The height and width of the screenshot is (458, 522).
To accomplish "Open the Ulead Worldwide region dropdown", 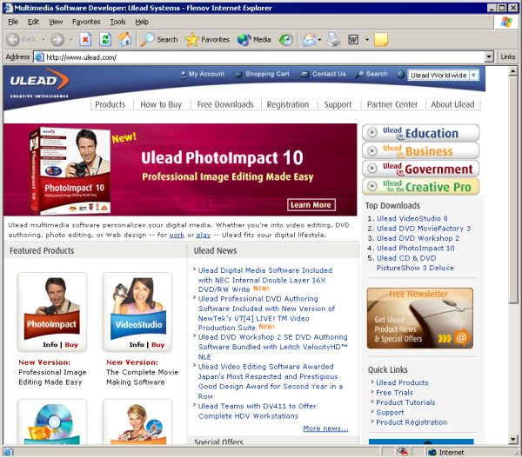I will tap(473, 75).
